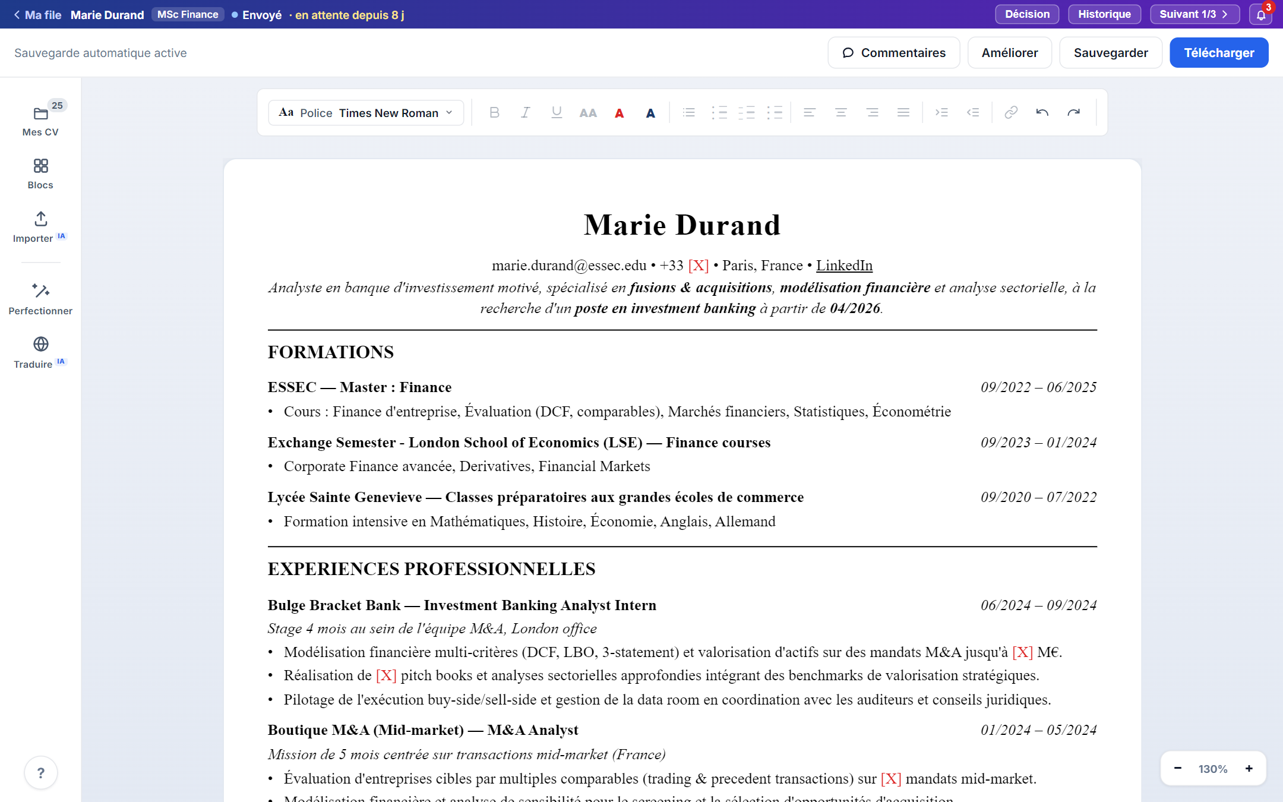Toggle italic formatting in the toolbar
Viewport: 1283px width, 802px height.
pyautogui.click(x=525, y=112)
